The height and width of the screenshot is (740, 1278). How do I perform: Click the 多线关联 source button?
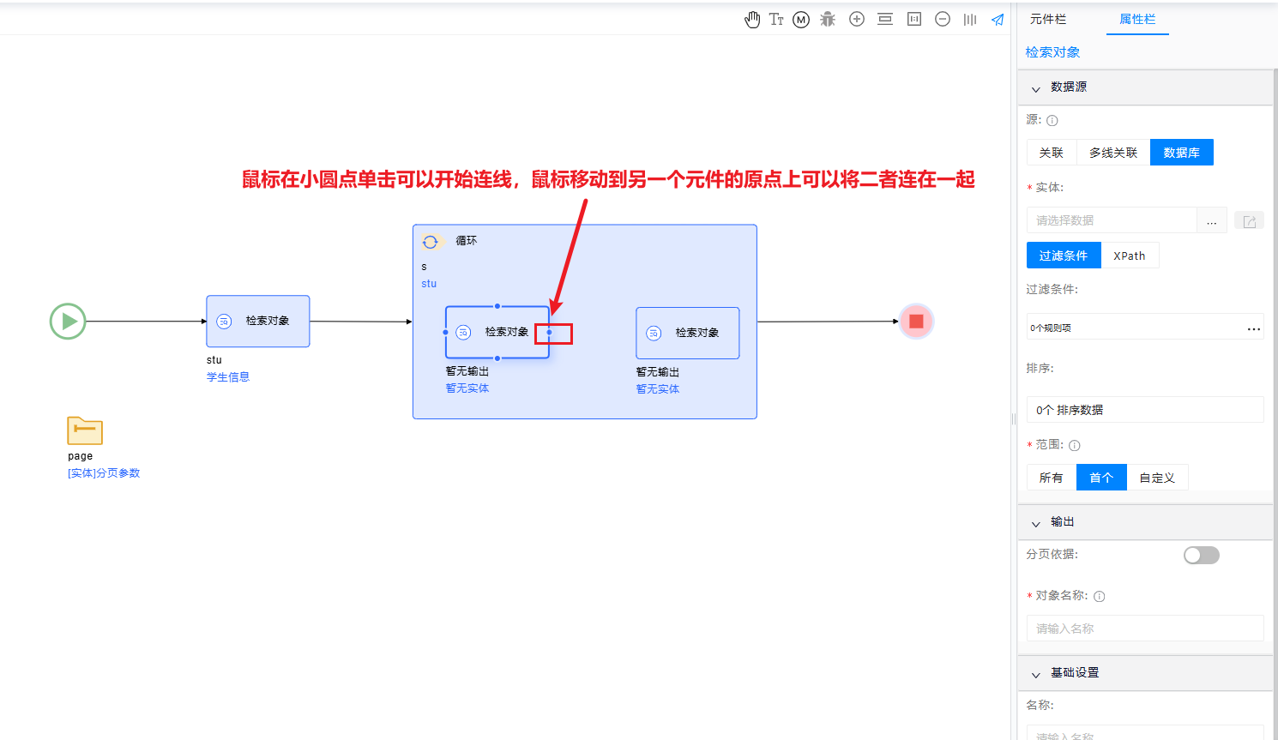pos(1113,153)
